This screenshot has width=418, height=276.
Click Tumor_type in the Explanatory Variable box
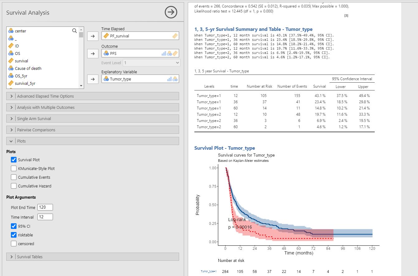(120, 79)
